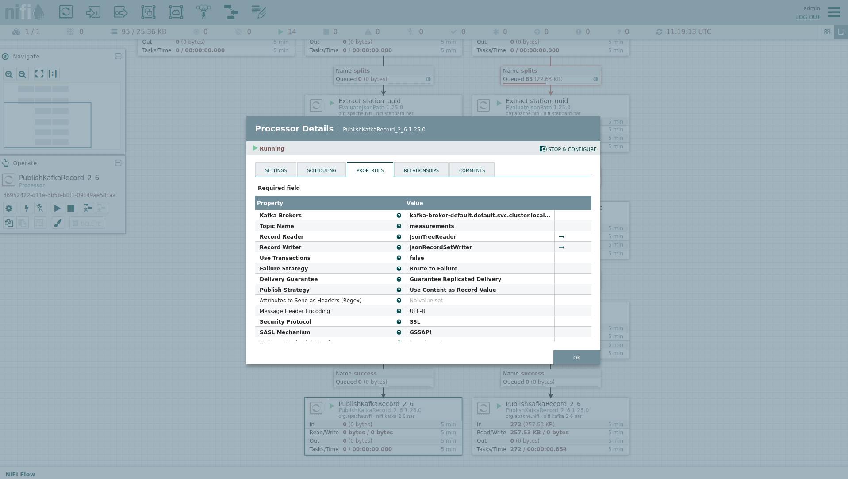Collapse the Navigate panel
Image resolution: width=848 pixels, height=479 pixels.
[118, 56]
